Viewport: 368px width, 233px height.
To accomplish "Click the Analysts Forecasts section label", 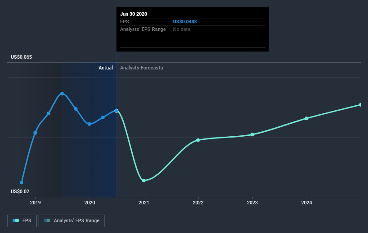I will click(142, 68).
